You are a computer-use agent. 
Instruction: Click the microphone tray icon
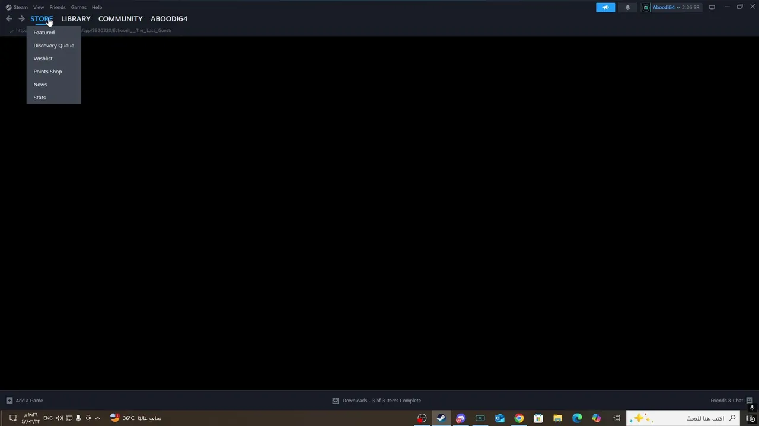pyautogui.click(x=78, y=418)
